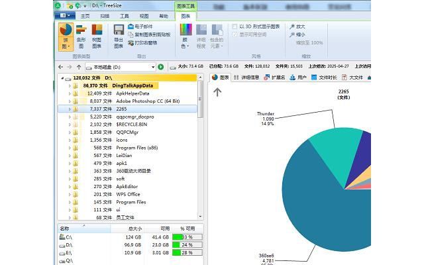Screen dimensions: 424x265
Task: Sort drives by Total size (总大小) column
Action: coord(127,229)
